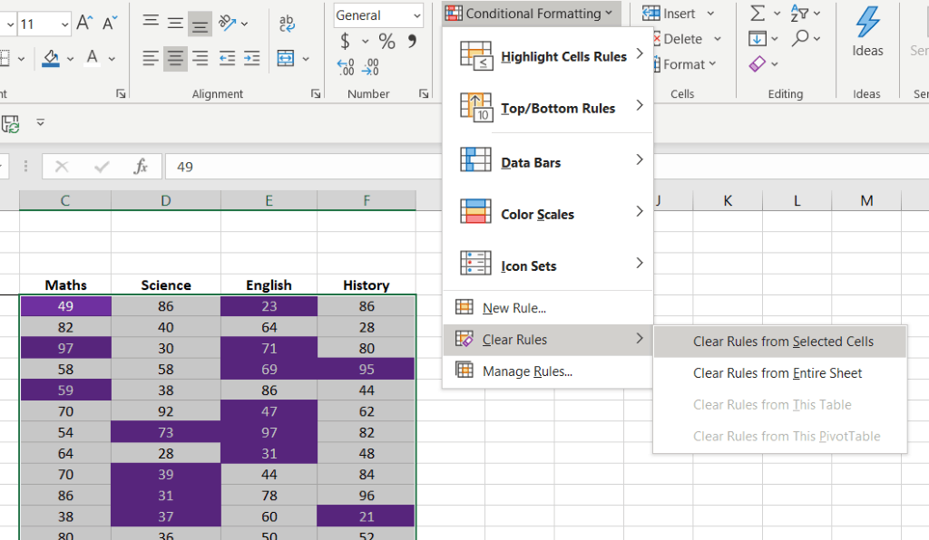Open Alignment settings dialog launcher
The width and height of the screenshot is (929, 540).
316,93
